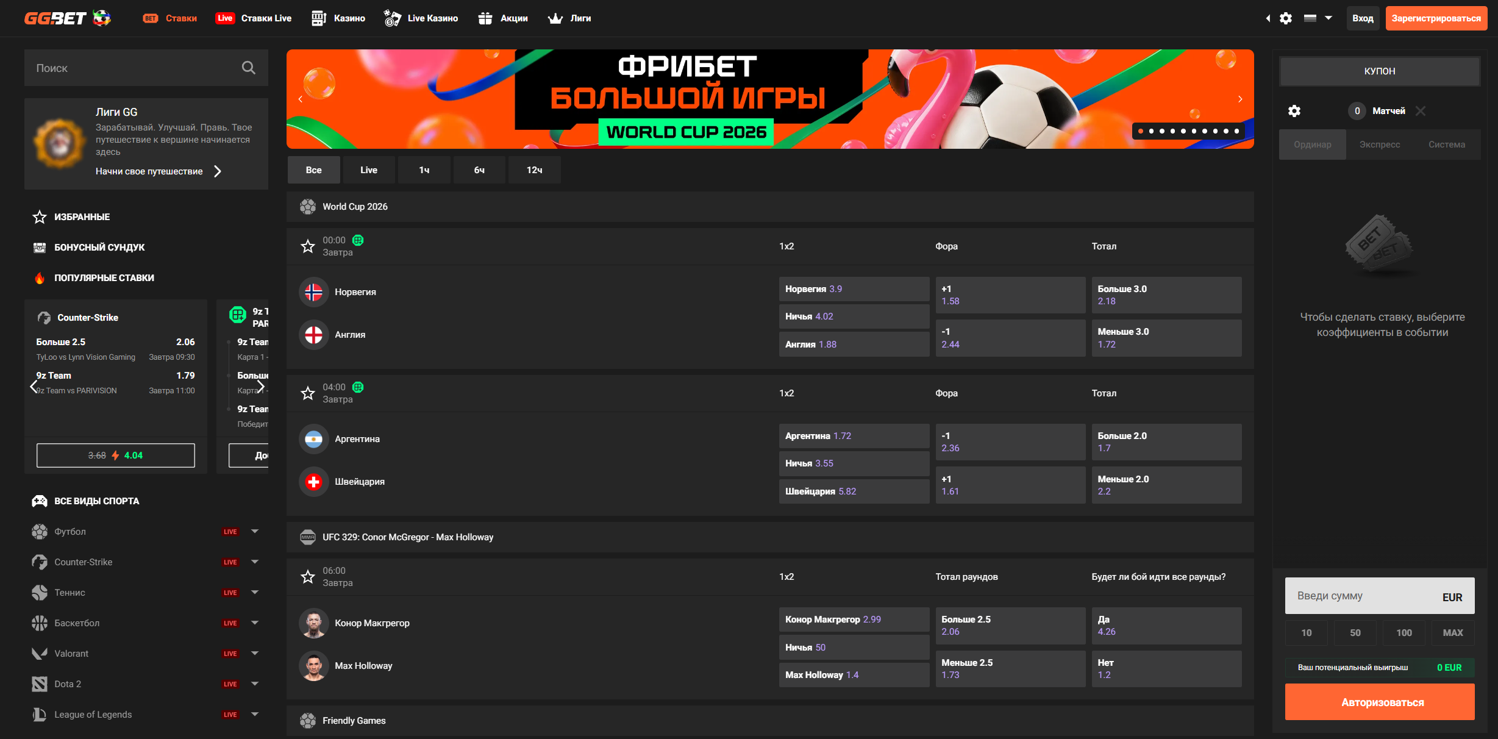Select the Система coupon tab
Image resolution: width=1498 pixels, height=739 pixels.
(x=1447, y=145)
